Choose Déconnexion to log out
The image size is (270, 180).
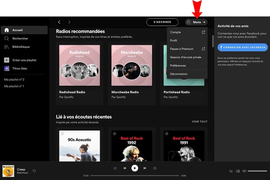[187, 74]
